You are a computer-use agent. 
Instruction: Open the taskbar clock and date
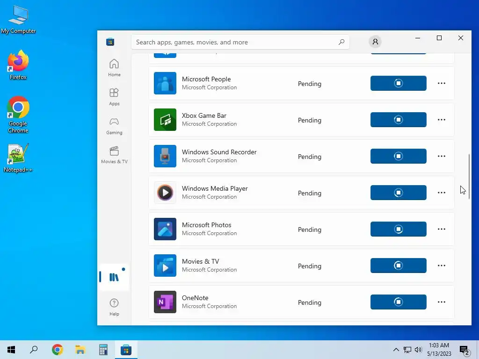[439, 350]
